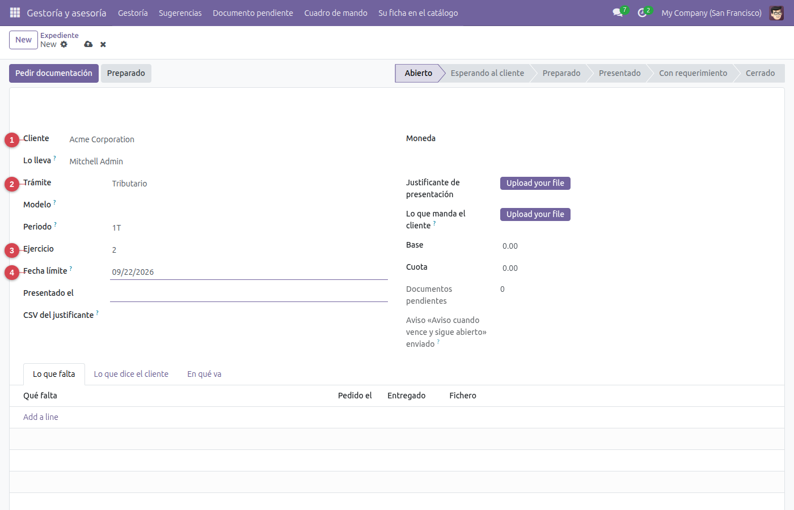Click the Fecha límite date field

pyautogui.click(x=248, y=272)
